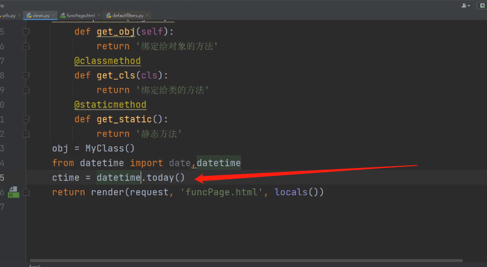Open the user account dropdown in the toolbar
This screenshot has width=487, height=267.
[465, 5]
